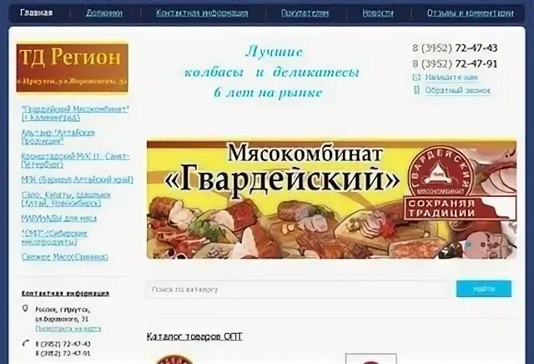Image resolution: width=534 pixels, height=364 pixels.
Task: Open Отзывы и комментарии menu item
Action: point(470,13)
